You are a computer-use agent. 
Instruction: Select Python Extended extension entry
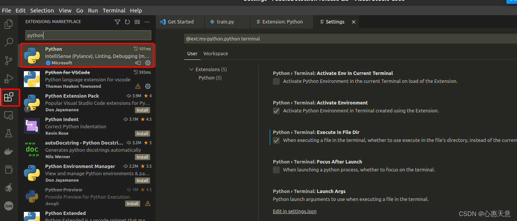[87, 216]
